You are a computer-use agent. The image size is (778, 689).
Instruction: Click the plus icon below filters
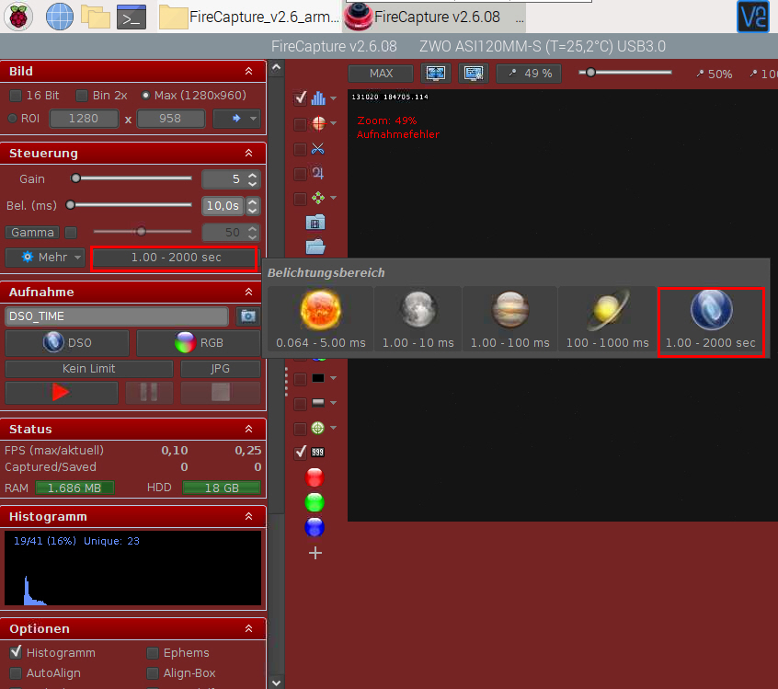coord(315,553)
